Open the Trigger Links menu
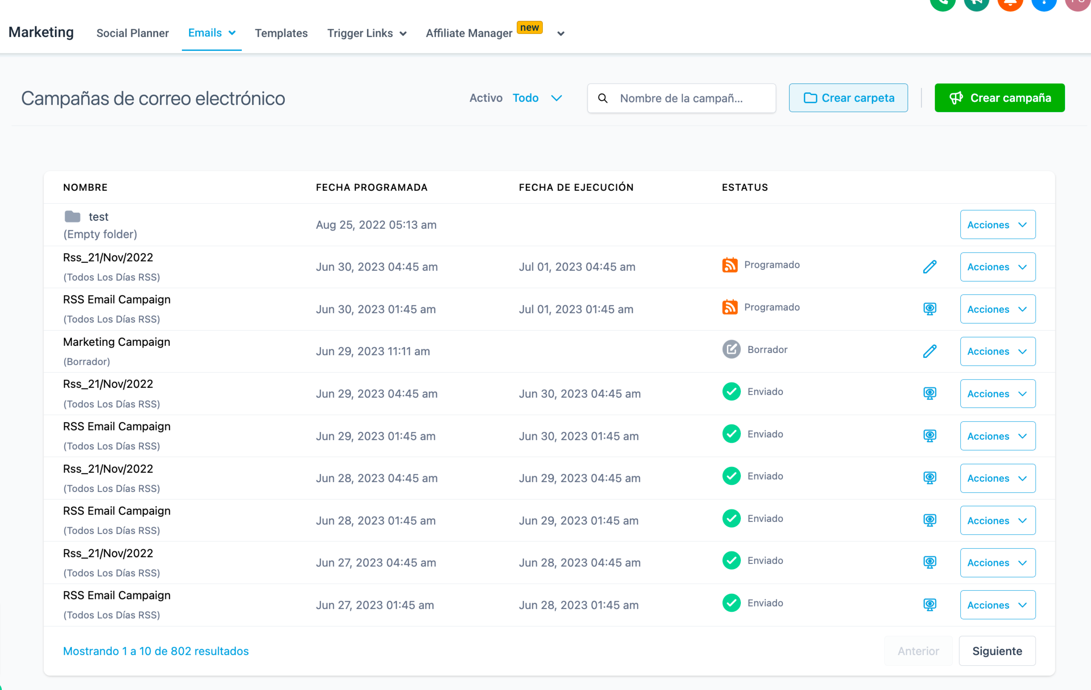 (x=367, y=33)
